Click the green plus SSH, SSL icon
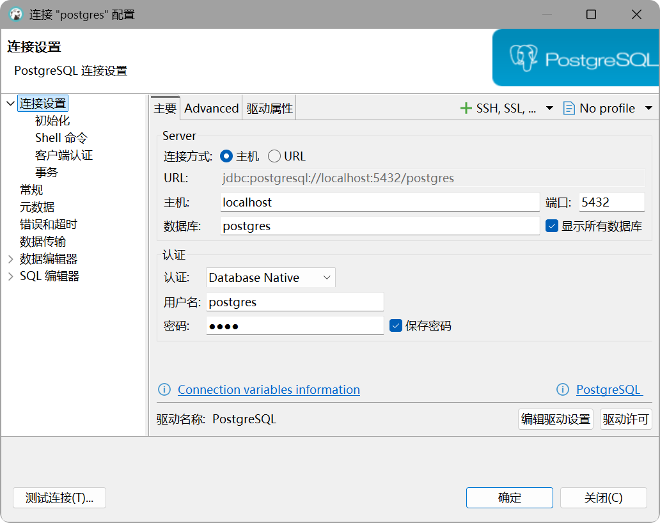Viewport: 660px width, 523px height. tap(466, 108)
